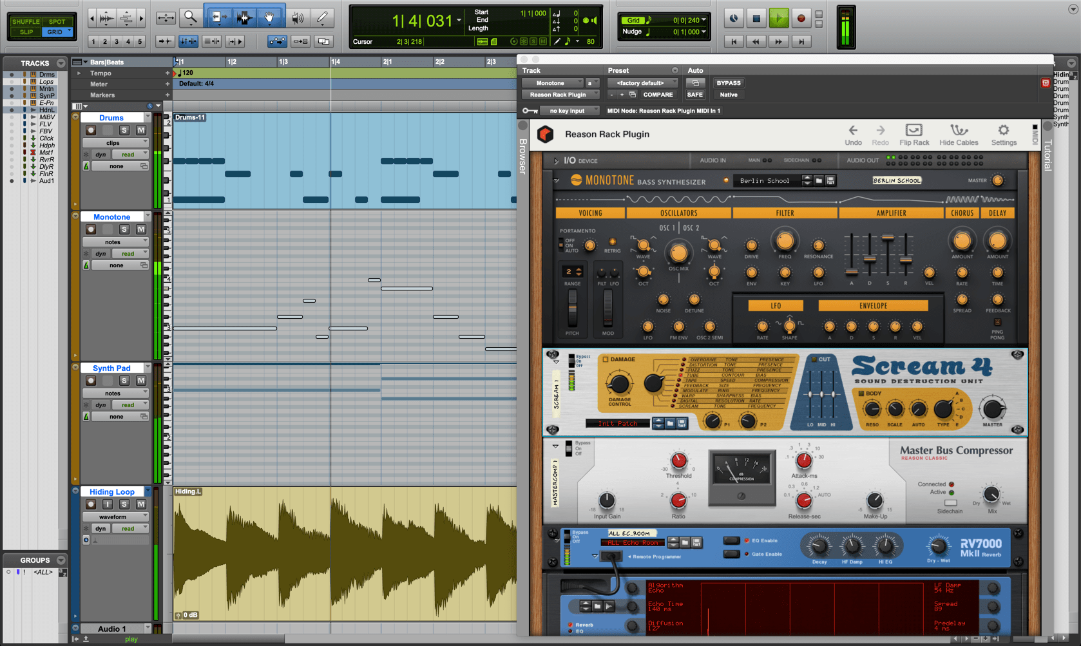Click the COMPARE button in the plugin header
1081x646 pixels.
(x=658, y=95)
